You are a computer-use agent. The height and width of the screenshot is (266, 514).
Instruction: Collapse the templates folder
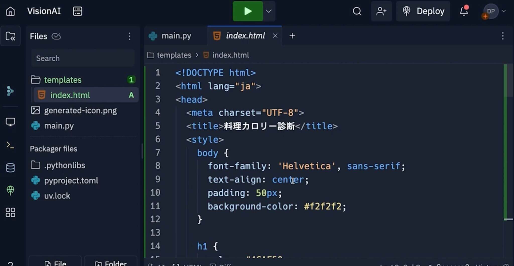click(63, 80)
